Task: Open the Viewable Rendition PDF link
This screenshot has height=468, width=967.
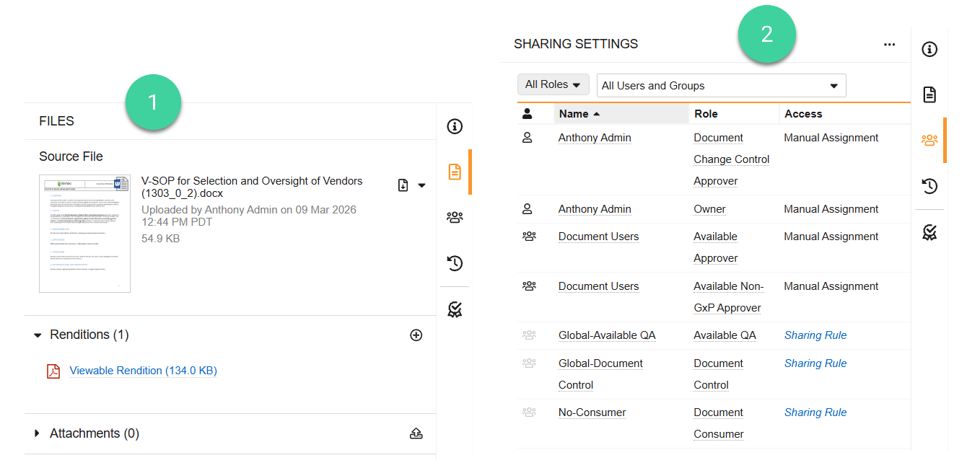Action: (143, 371)
